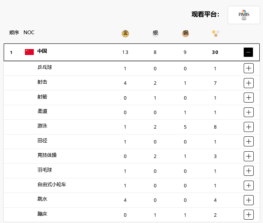263x223 pixels.
Task: Expand the 竞技体操 row details
Action: pyautogui.click(x=249, y=156)
